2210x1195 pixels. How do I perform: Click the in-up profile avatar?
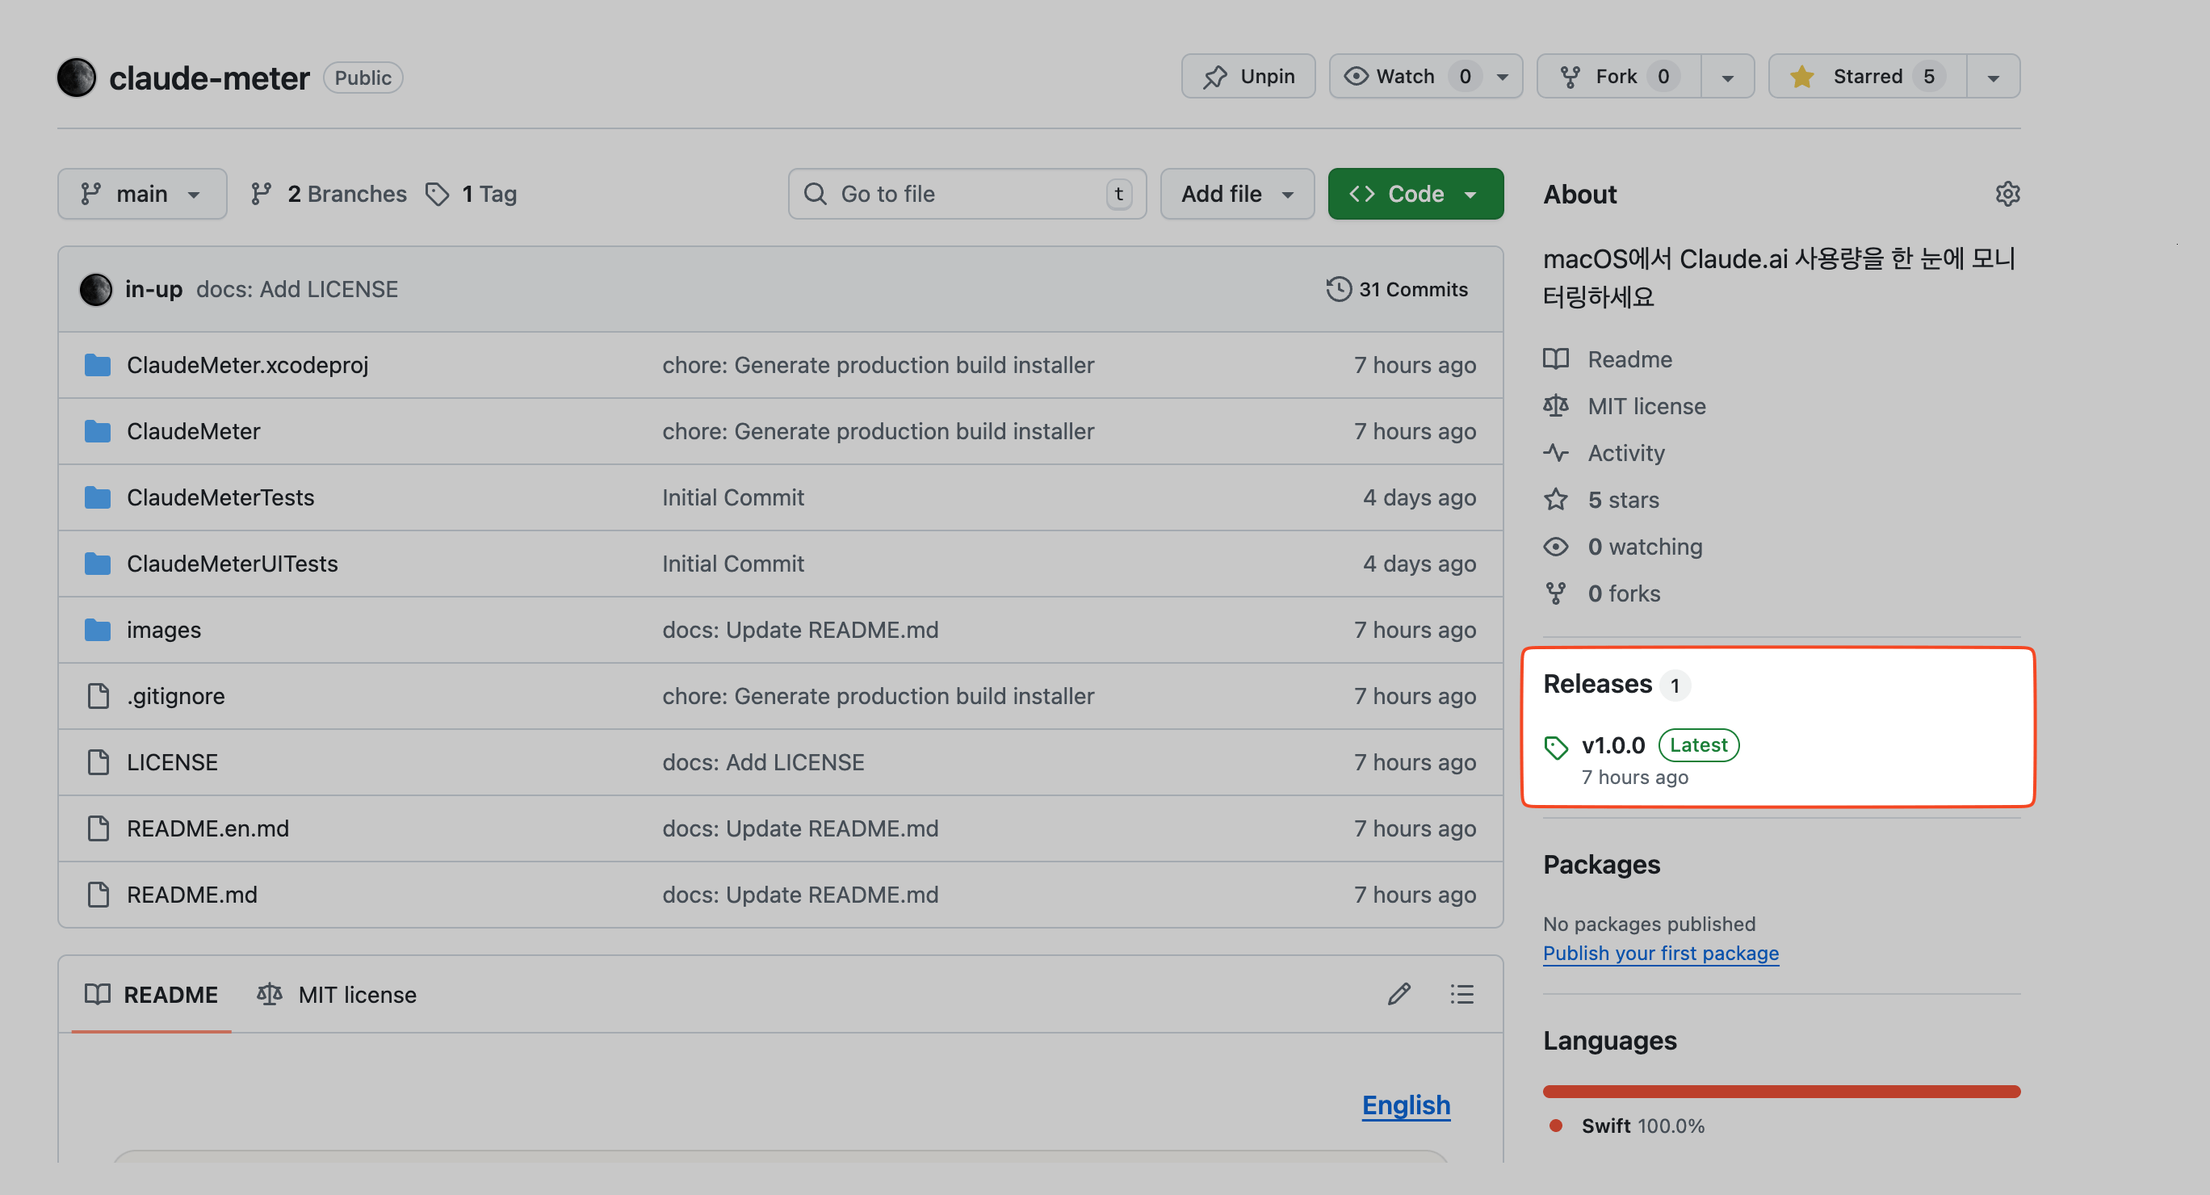pyautogui.click(x=95, y=289)
